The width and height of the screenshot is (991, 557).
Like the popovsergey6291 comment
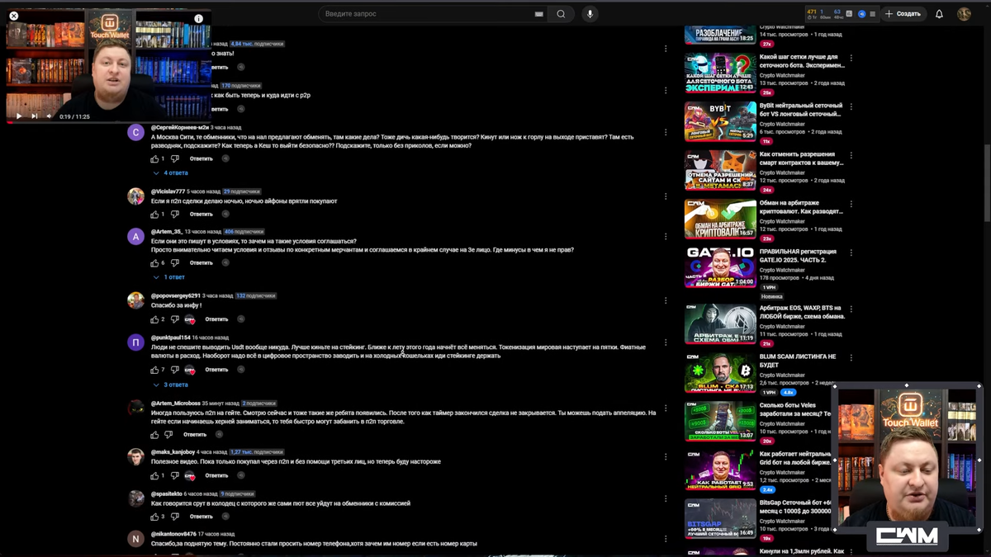coord(154,319)
